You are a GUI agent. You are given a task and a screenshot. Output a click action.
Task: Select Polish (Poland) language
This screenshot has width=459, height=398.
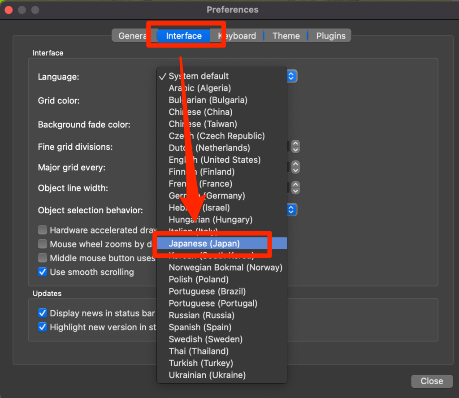pos(222,280)
